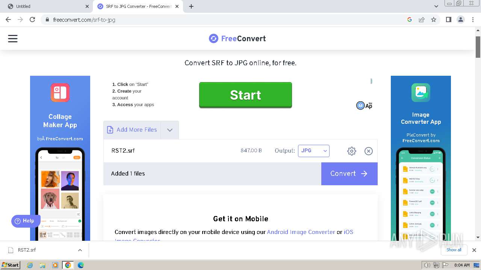Click the volume icon in system tray
Viewport: 481px width, 270px height.
pyautogui.click(x=427, y=265)
